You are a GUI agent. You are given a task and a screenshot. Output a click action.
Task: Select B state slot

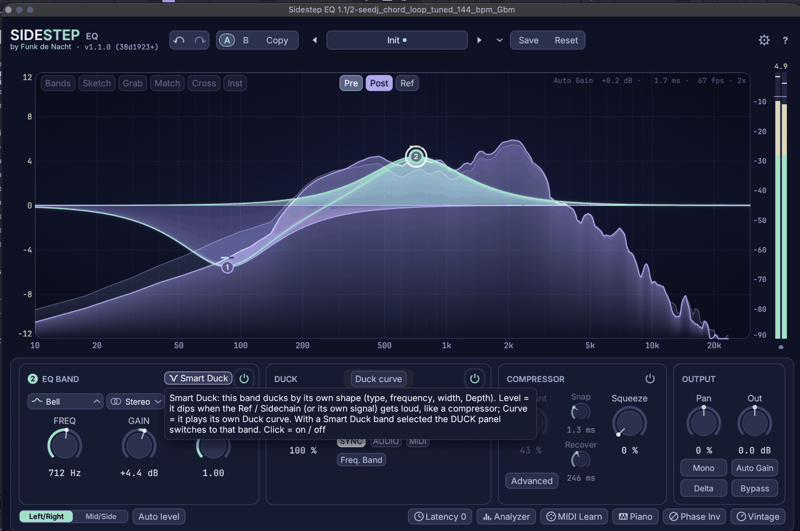[246, 40]
